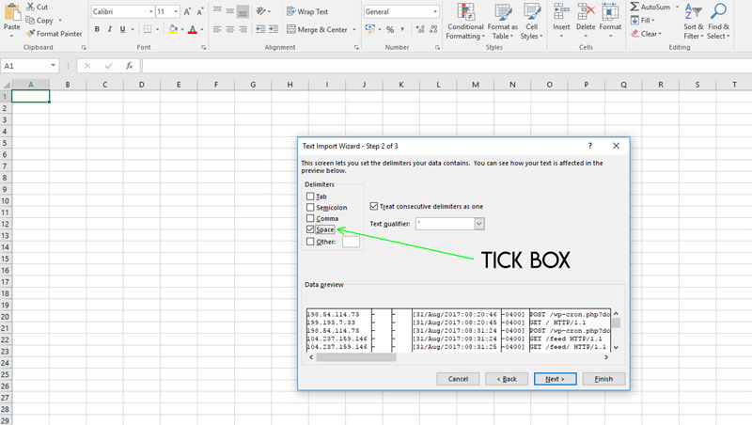Expand the Calibri font name dropdown
The height and width of the screenshot is (425, 752).
click(149, 11)
